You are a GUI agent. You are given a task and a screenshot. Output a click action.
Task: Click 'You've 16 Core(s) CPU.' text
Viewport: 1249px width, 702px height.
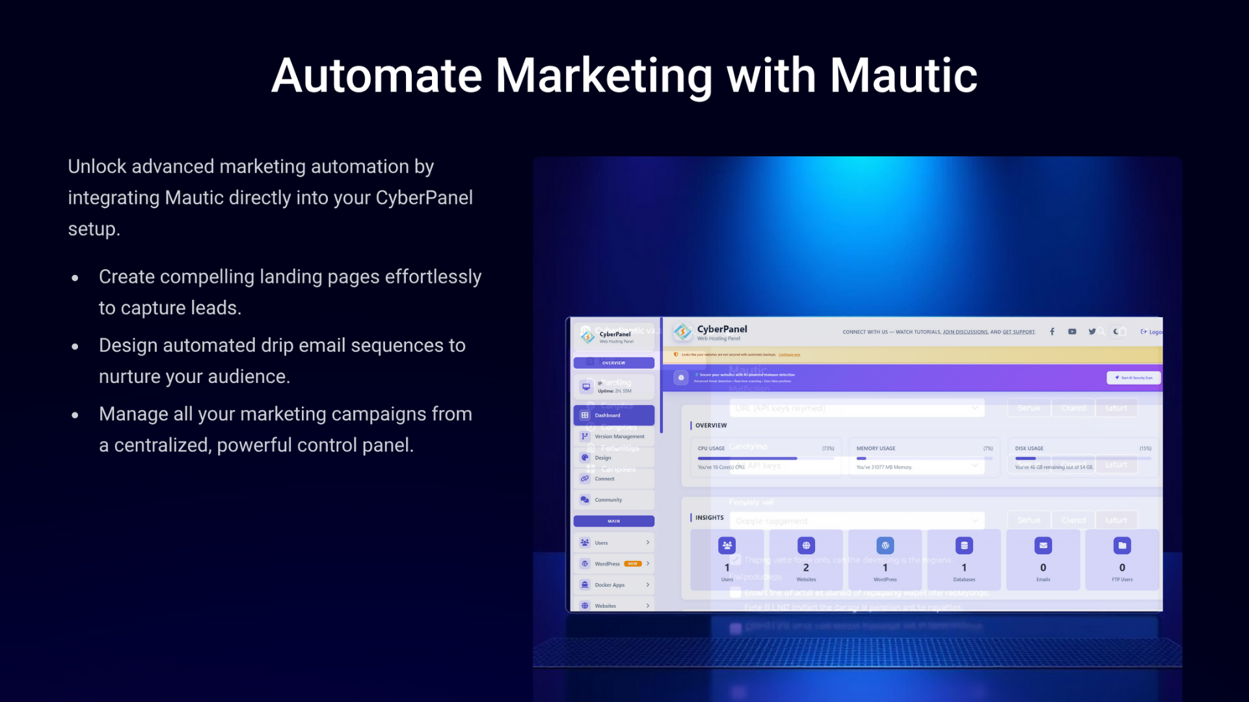[721, 467]
